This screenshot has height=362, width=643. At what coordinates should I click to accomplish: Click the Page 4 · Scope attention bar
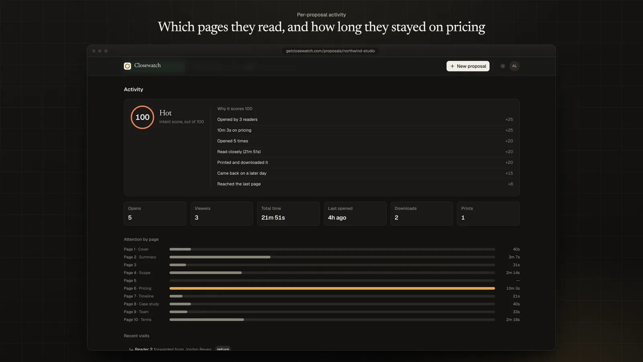click(x=332, y=273)
